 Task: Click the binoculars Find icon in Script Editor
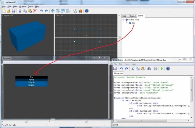pos(149,69)
